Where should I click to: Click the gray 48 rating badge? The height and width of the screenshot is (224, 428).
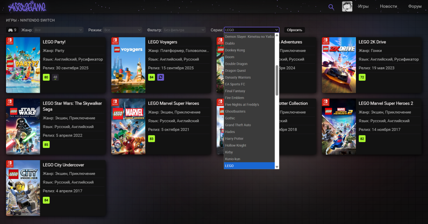pos(55,77)
